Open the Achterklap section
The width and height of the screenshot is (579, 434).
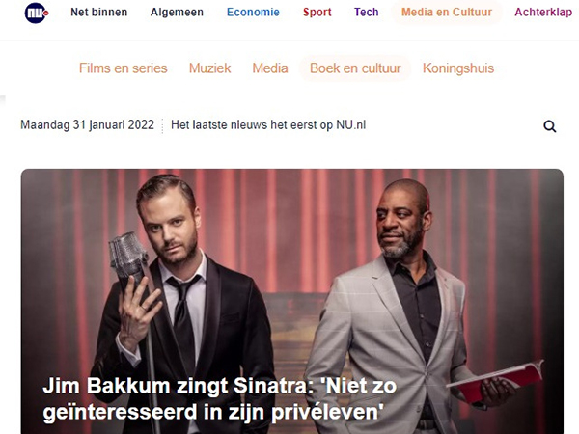pyautogui.click(x=543, y=13)
